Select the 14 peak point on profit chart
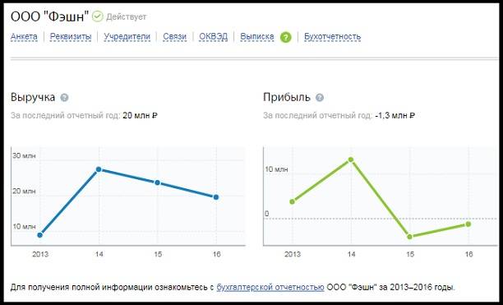The width and height of the screenshot is (503, 305). click(x=351, y=159)
